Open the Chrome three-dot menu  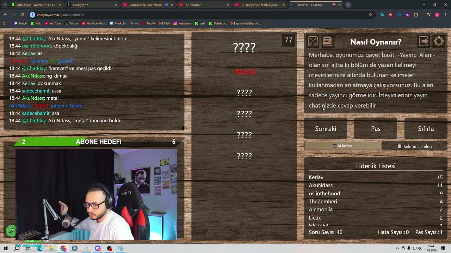pos(446,15)
